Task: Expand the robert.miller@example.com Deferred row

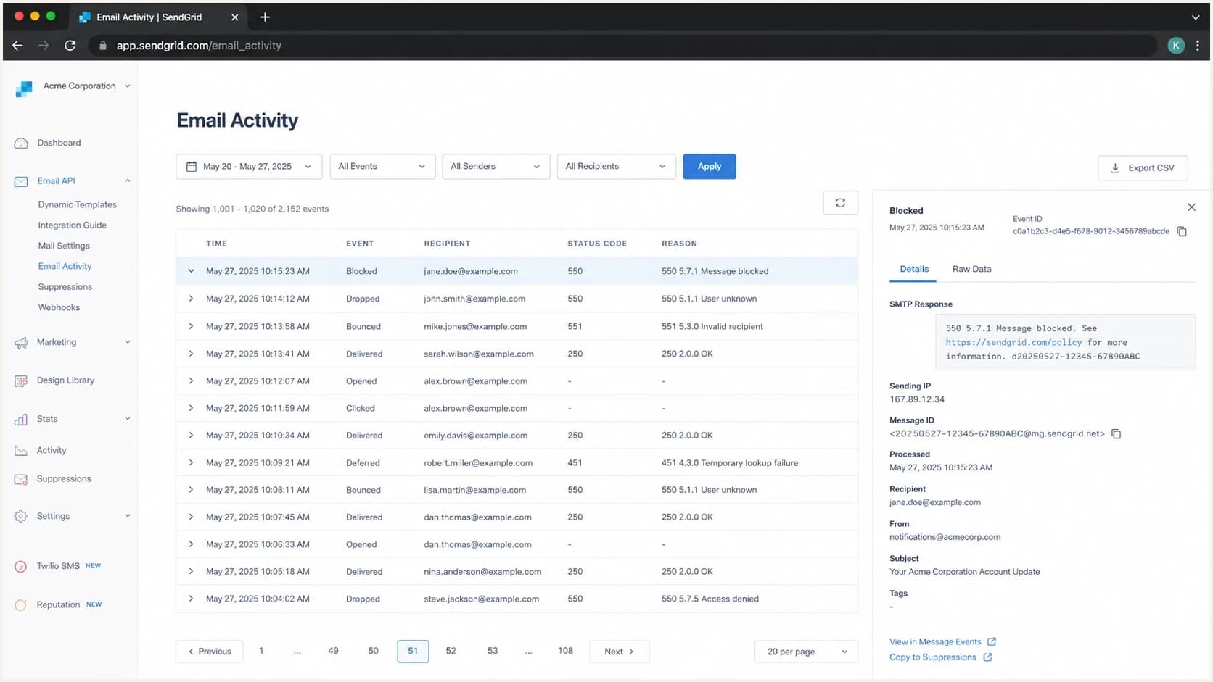Action: 191,462
